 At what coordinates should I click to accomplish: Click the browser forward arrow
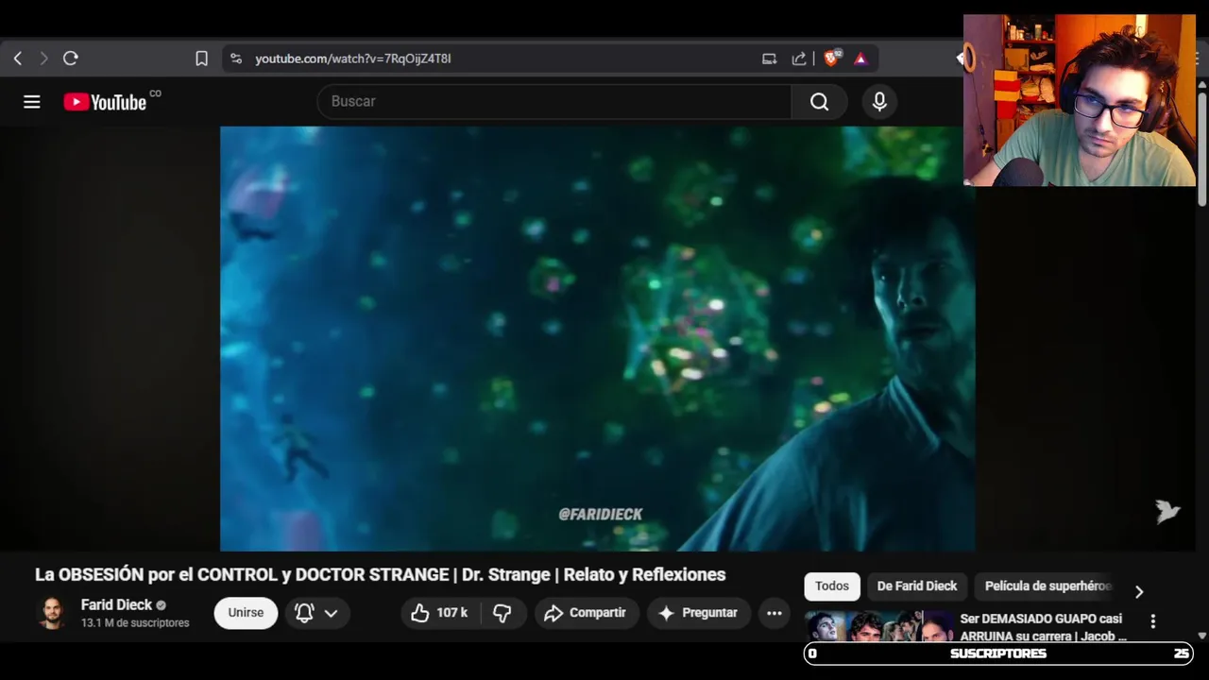click(x=43, y=59)
